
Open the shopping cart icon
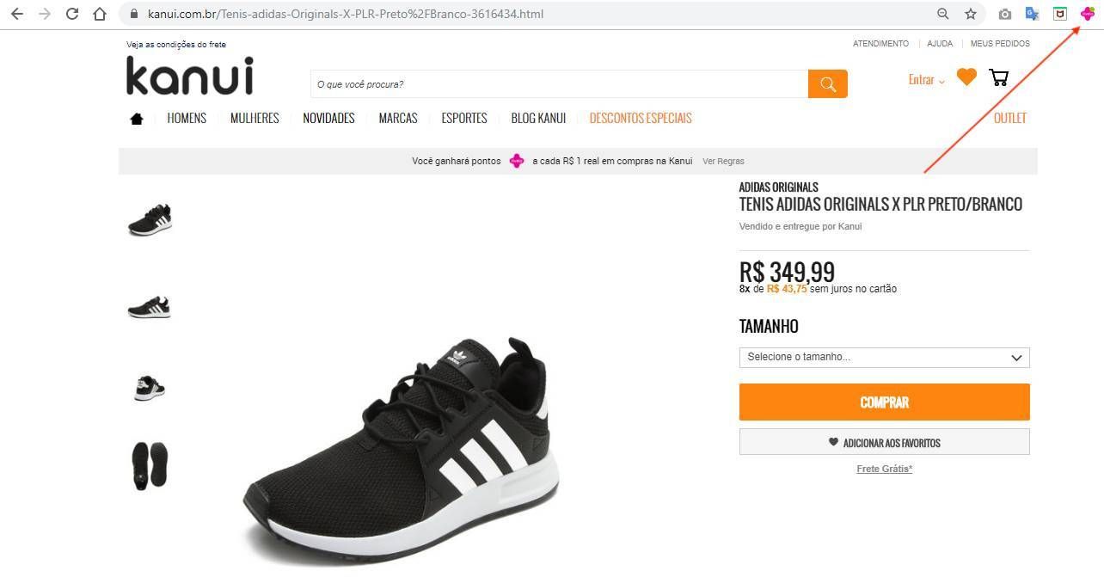click(998, 78)
